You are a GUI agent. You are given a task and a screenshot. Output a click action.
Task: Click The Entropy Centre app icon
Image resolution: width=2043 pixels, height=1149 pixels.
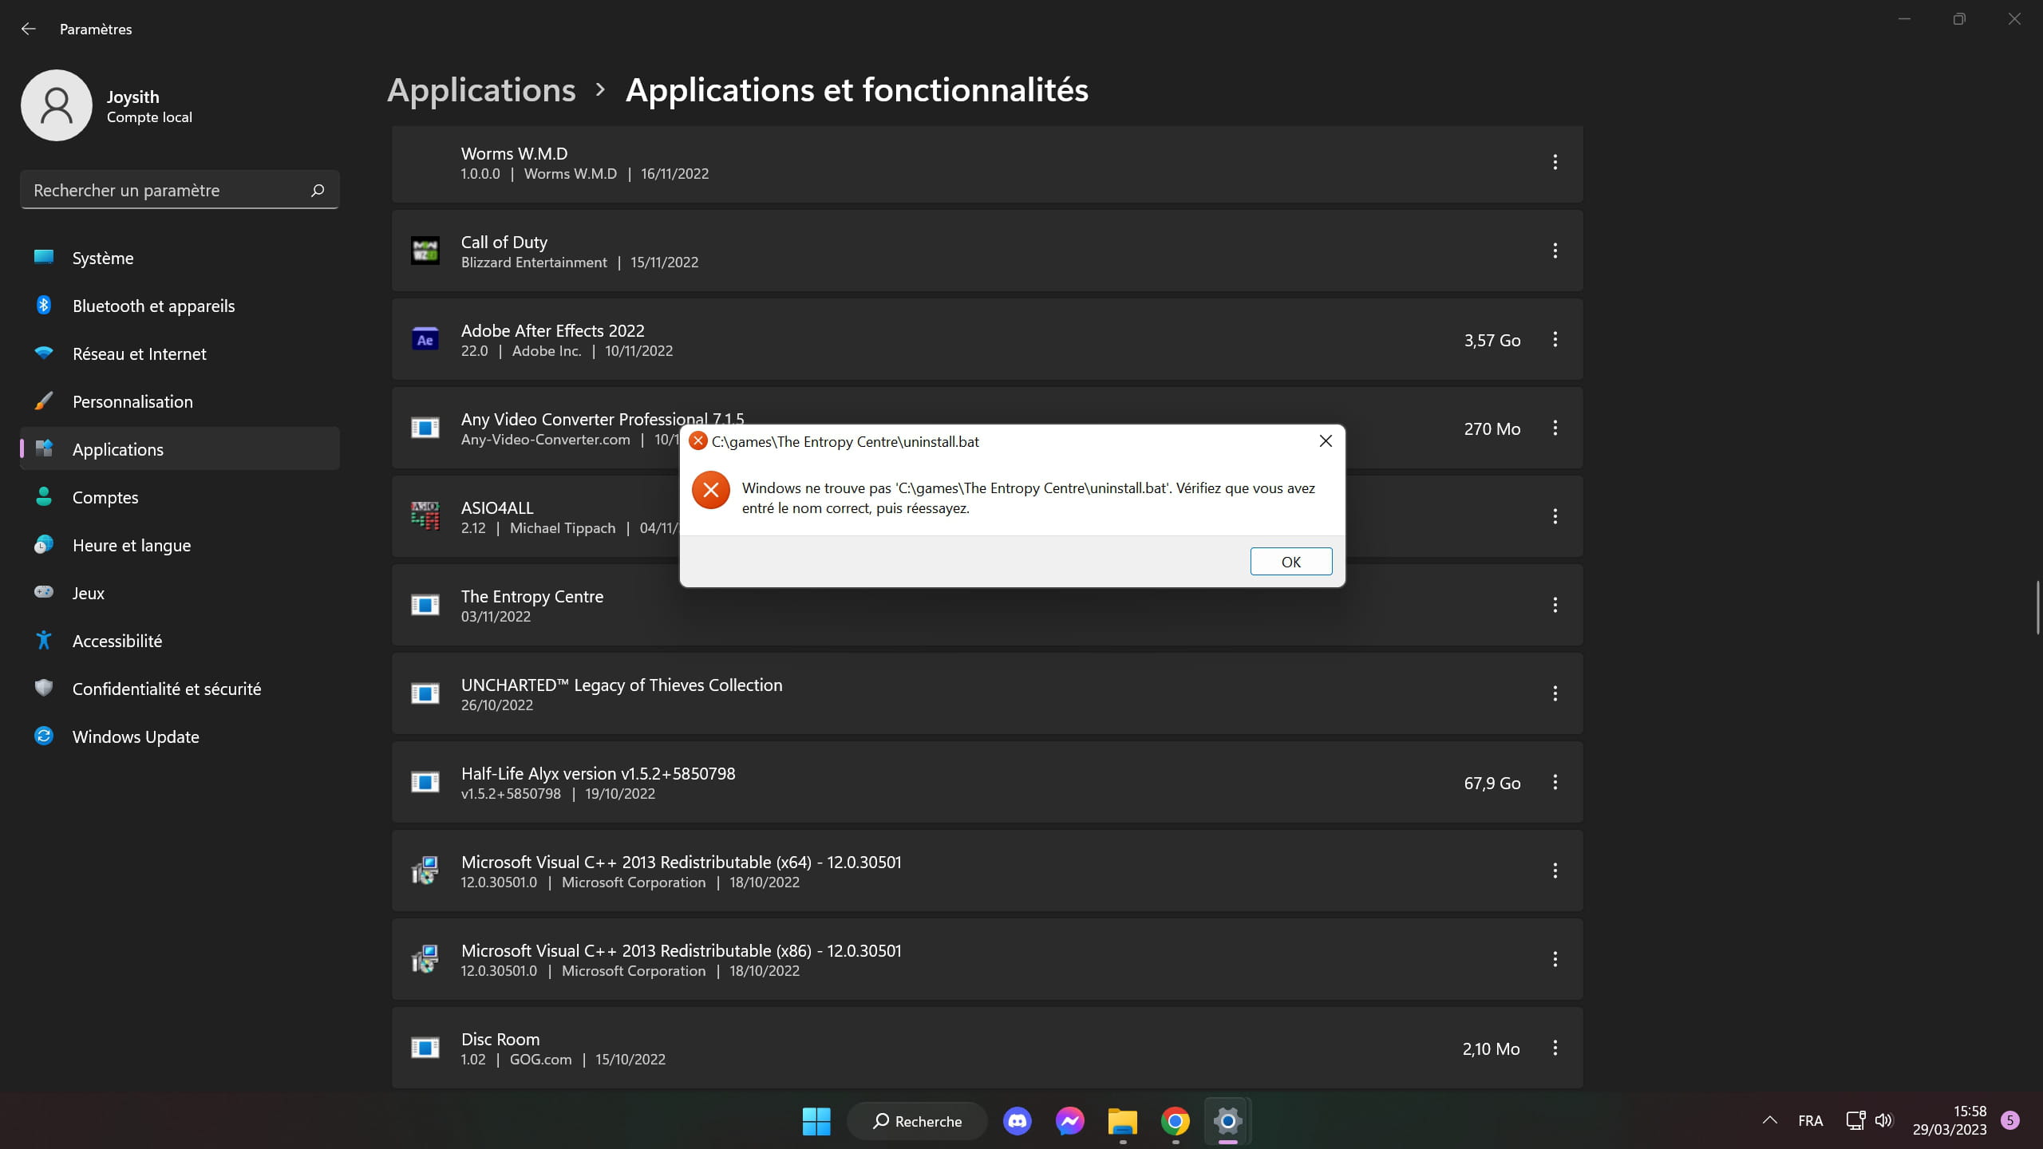tap(425, 605)
